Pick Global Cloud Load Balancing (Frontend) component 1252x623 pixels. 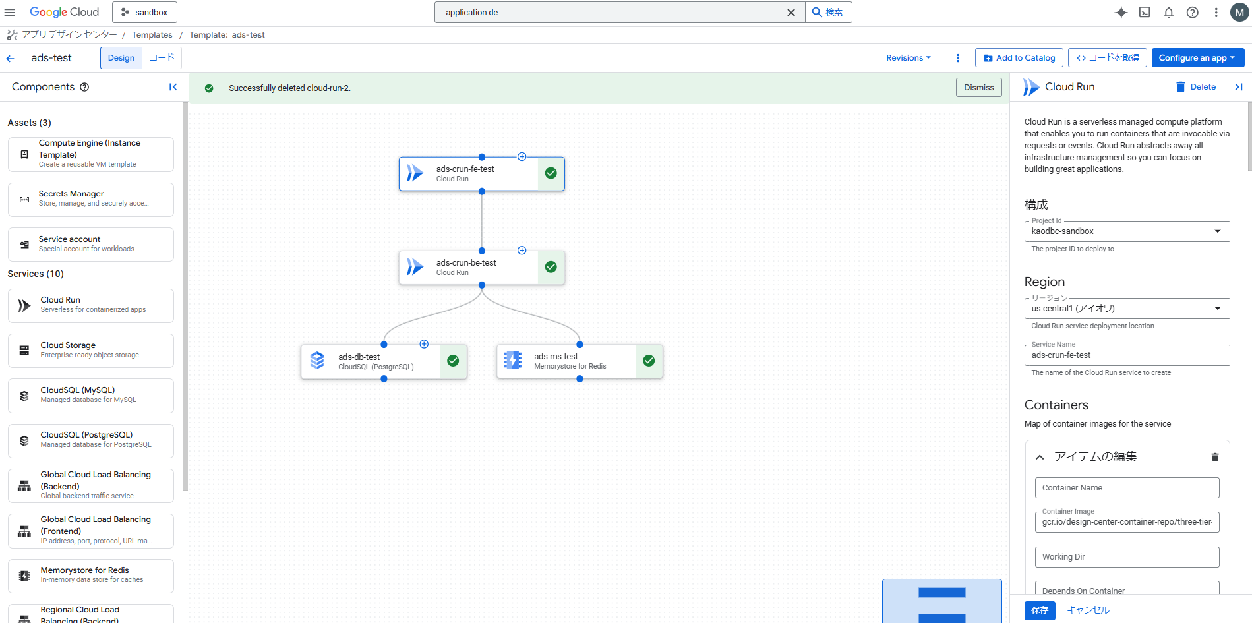pos(91,531)
